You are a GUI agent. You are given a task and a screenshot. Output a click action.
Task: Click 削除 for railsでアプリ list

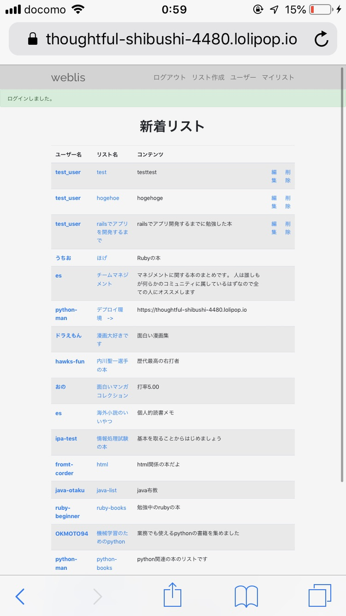(x=288, y=228)
